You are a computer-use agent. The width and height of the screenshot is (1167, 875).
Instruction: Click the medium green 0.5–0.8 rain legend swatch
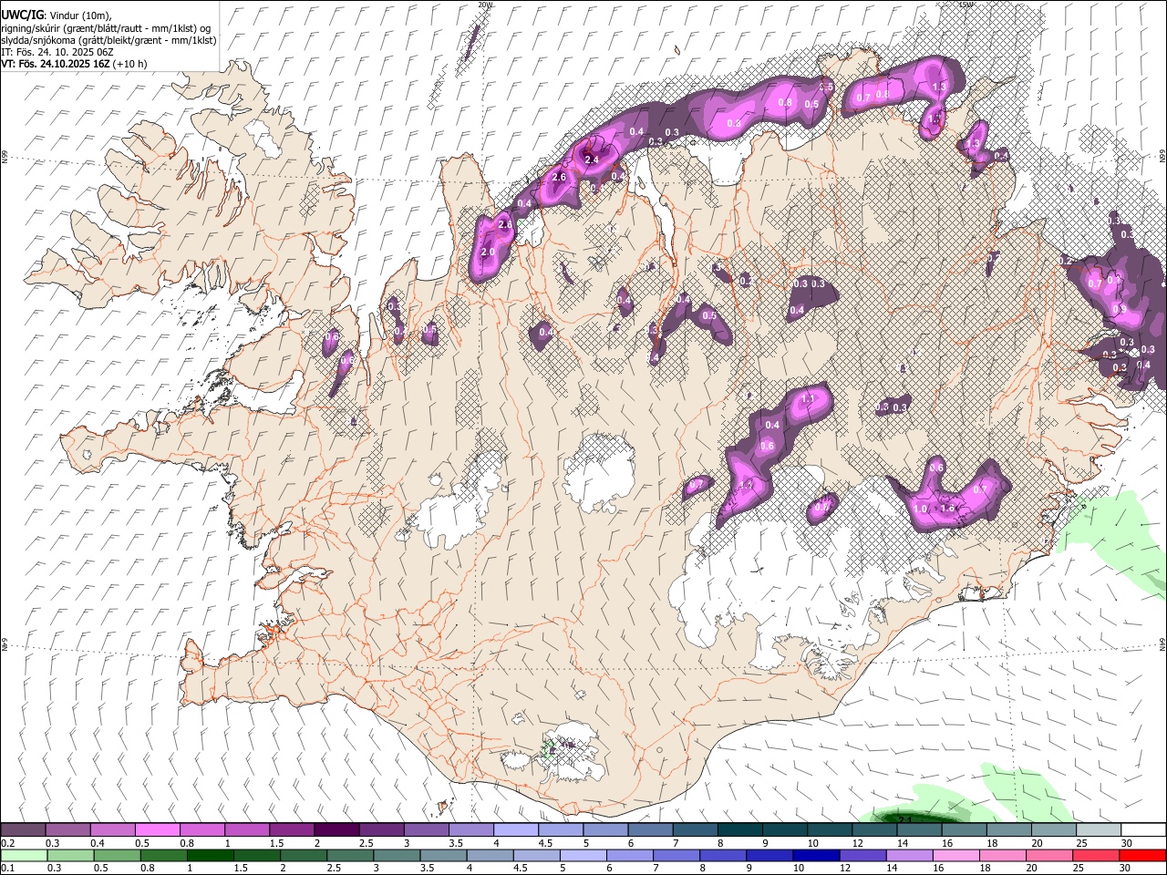pos(119,855)
